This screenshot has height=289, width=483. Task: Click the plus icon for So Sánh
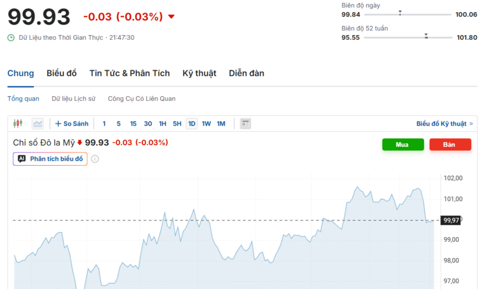[x=58, y=124]
